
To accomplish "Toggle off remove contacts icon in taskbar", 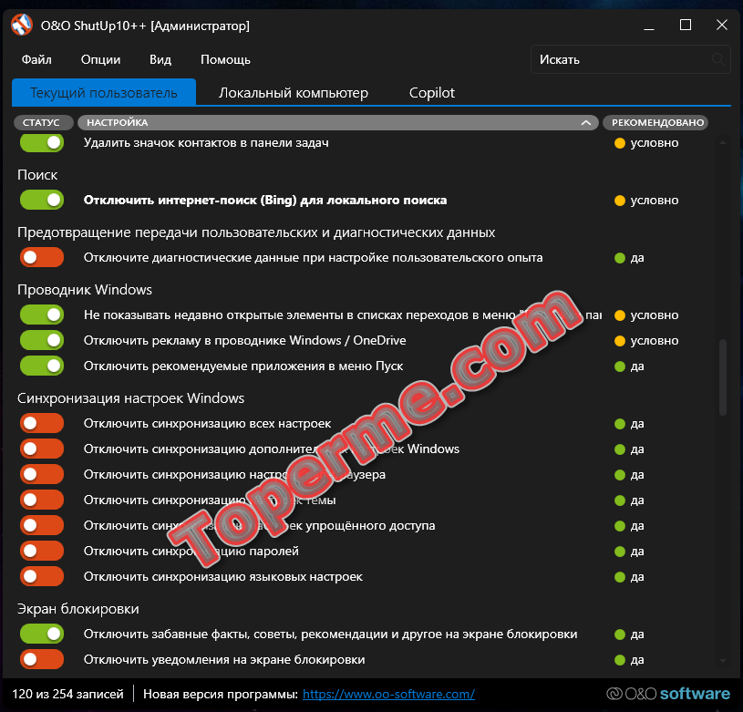I will pyautogui.click(x=42, y=142).
